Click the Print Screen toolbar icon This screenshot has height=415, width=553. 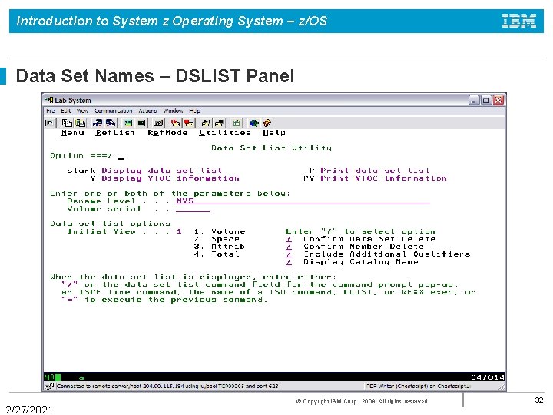pyautogui.click(x=50, y=123)
